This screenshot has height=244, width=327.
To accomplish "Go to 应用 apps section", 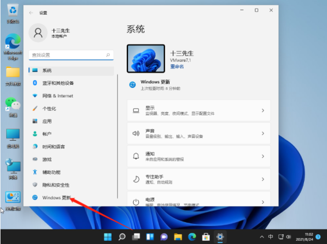I will click(47, 121).
